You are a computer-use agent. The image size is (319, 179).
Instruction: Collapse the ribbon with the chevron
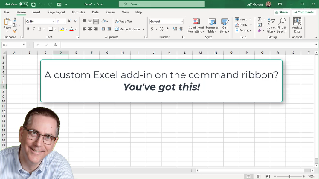coord(315,37)
